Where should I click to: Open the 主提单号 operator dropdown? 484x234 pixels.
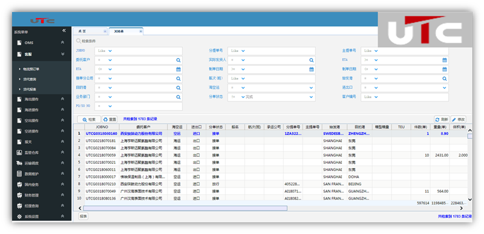[x=376, y=51]
